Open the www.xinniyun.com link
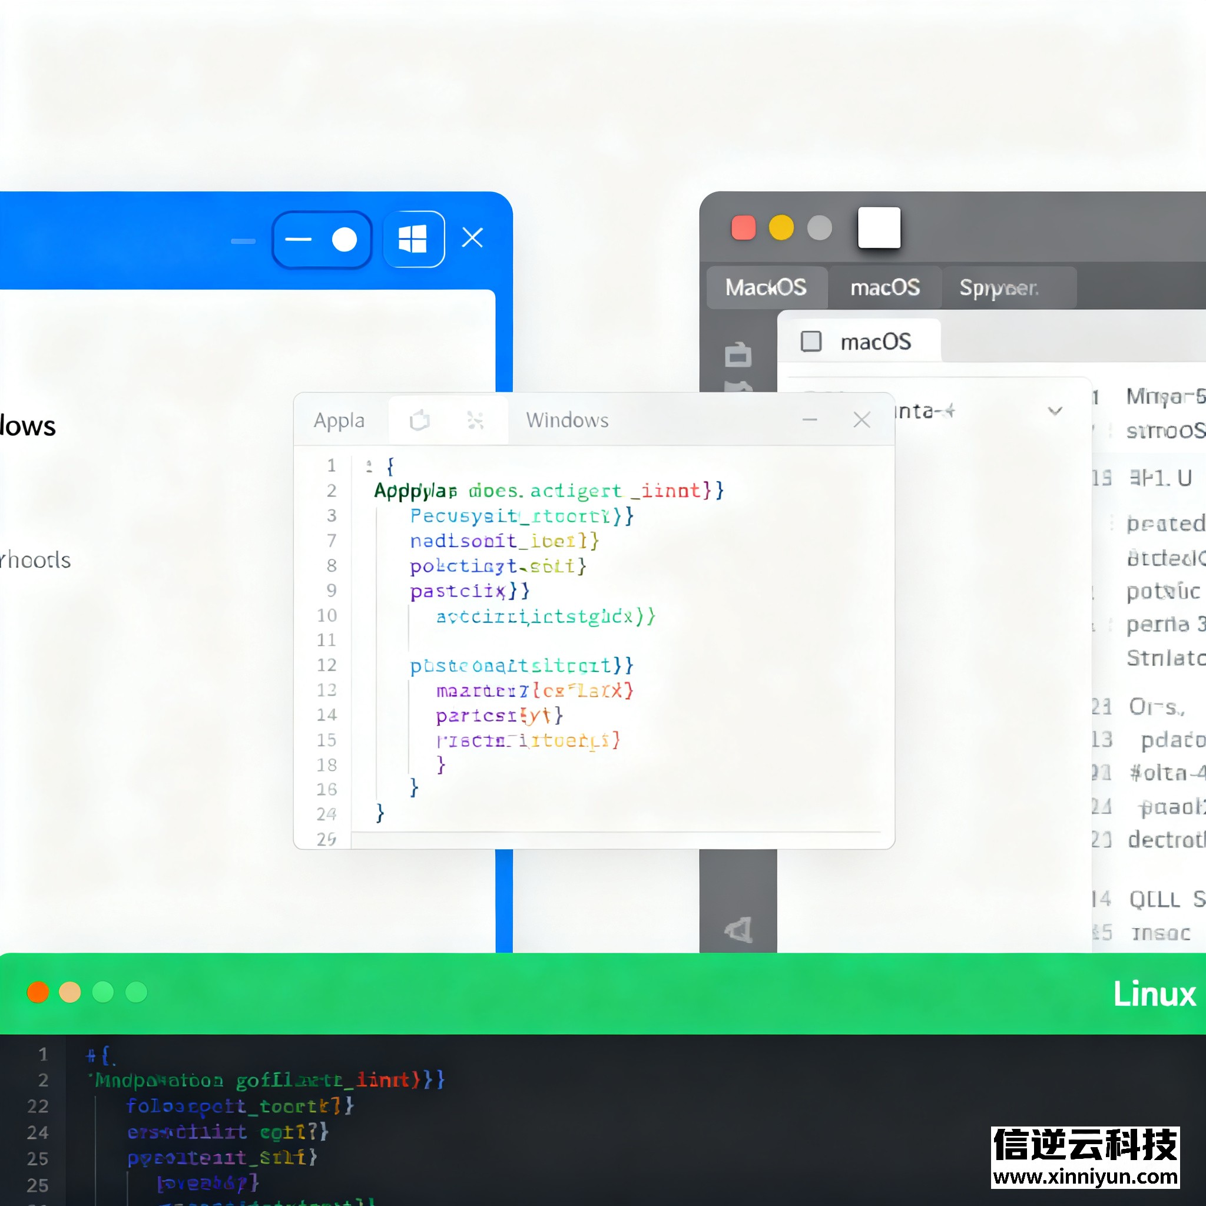 click(1085, 1177)
